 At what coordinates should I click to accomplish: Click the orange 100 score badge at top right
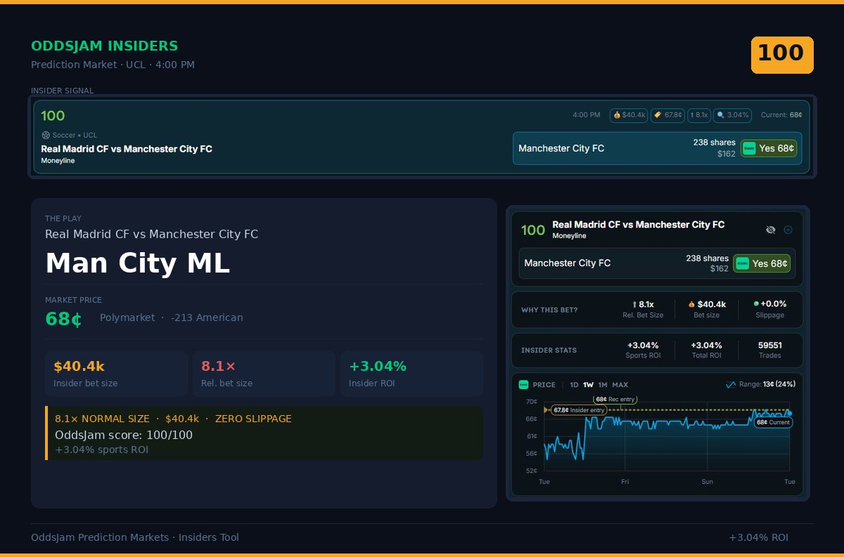click(782, 55)
